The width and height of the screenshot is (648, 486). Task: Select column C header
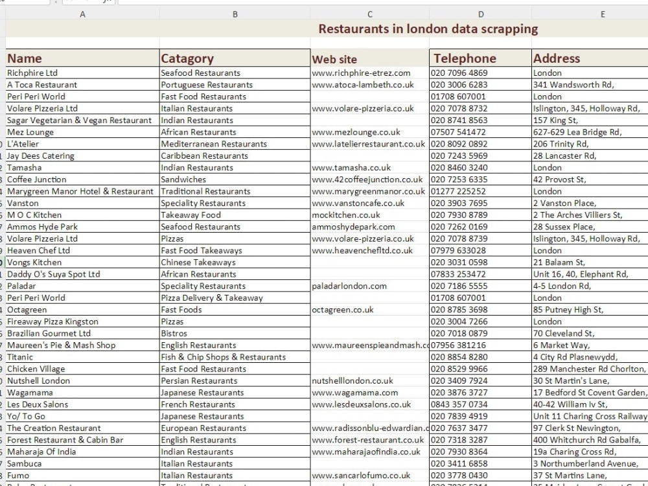(369, 13)
